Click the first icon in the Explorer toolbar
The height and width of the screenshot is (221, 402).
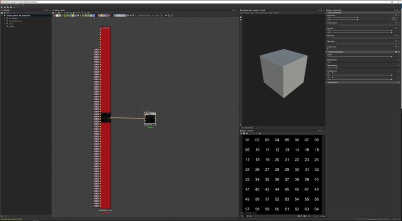(x=3, y=12)
